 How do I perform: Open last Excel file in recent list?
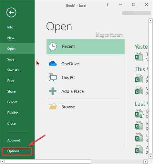(x=139, y=150)
